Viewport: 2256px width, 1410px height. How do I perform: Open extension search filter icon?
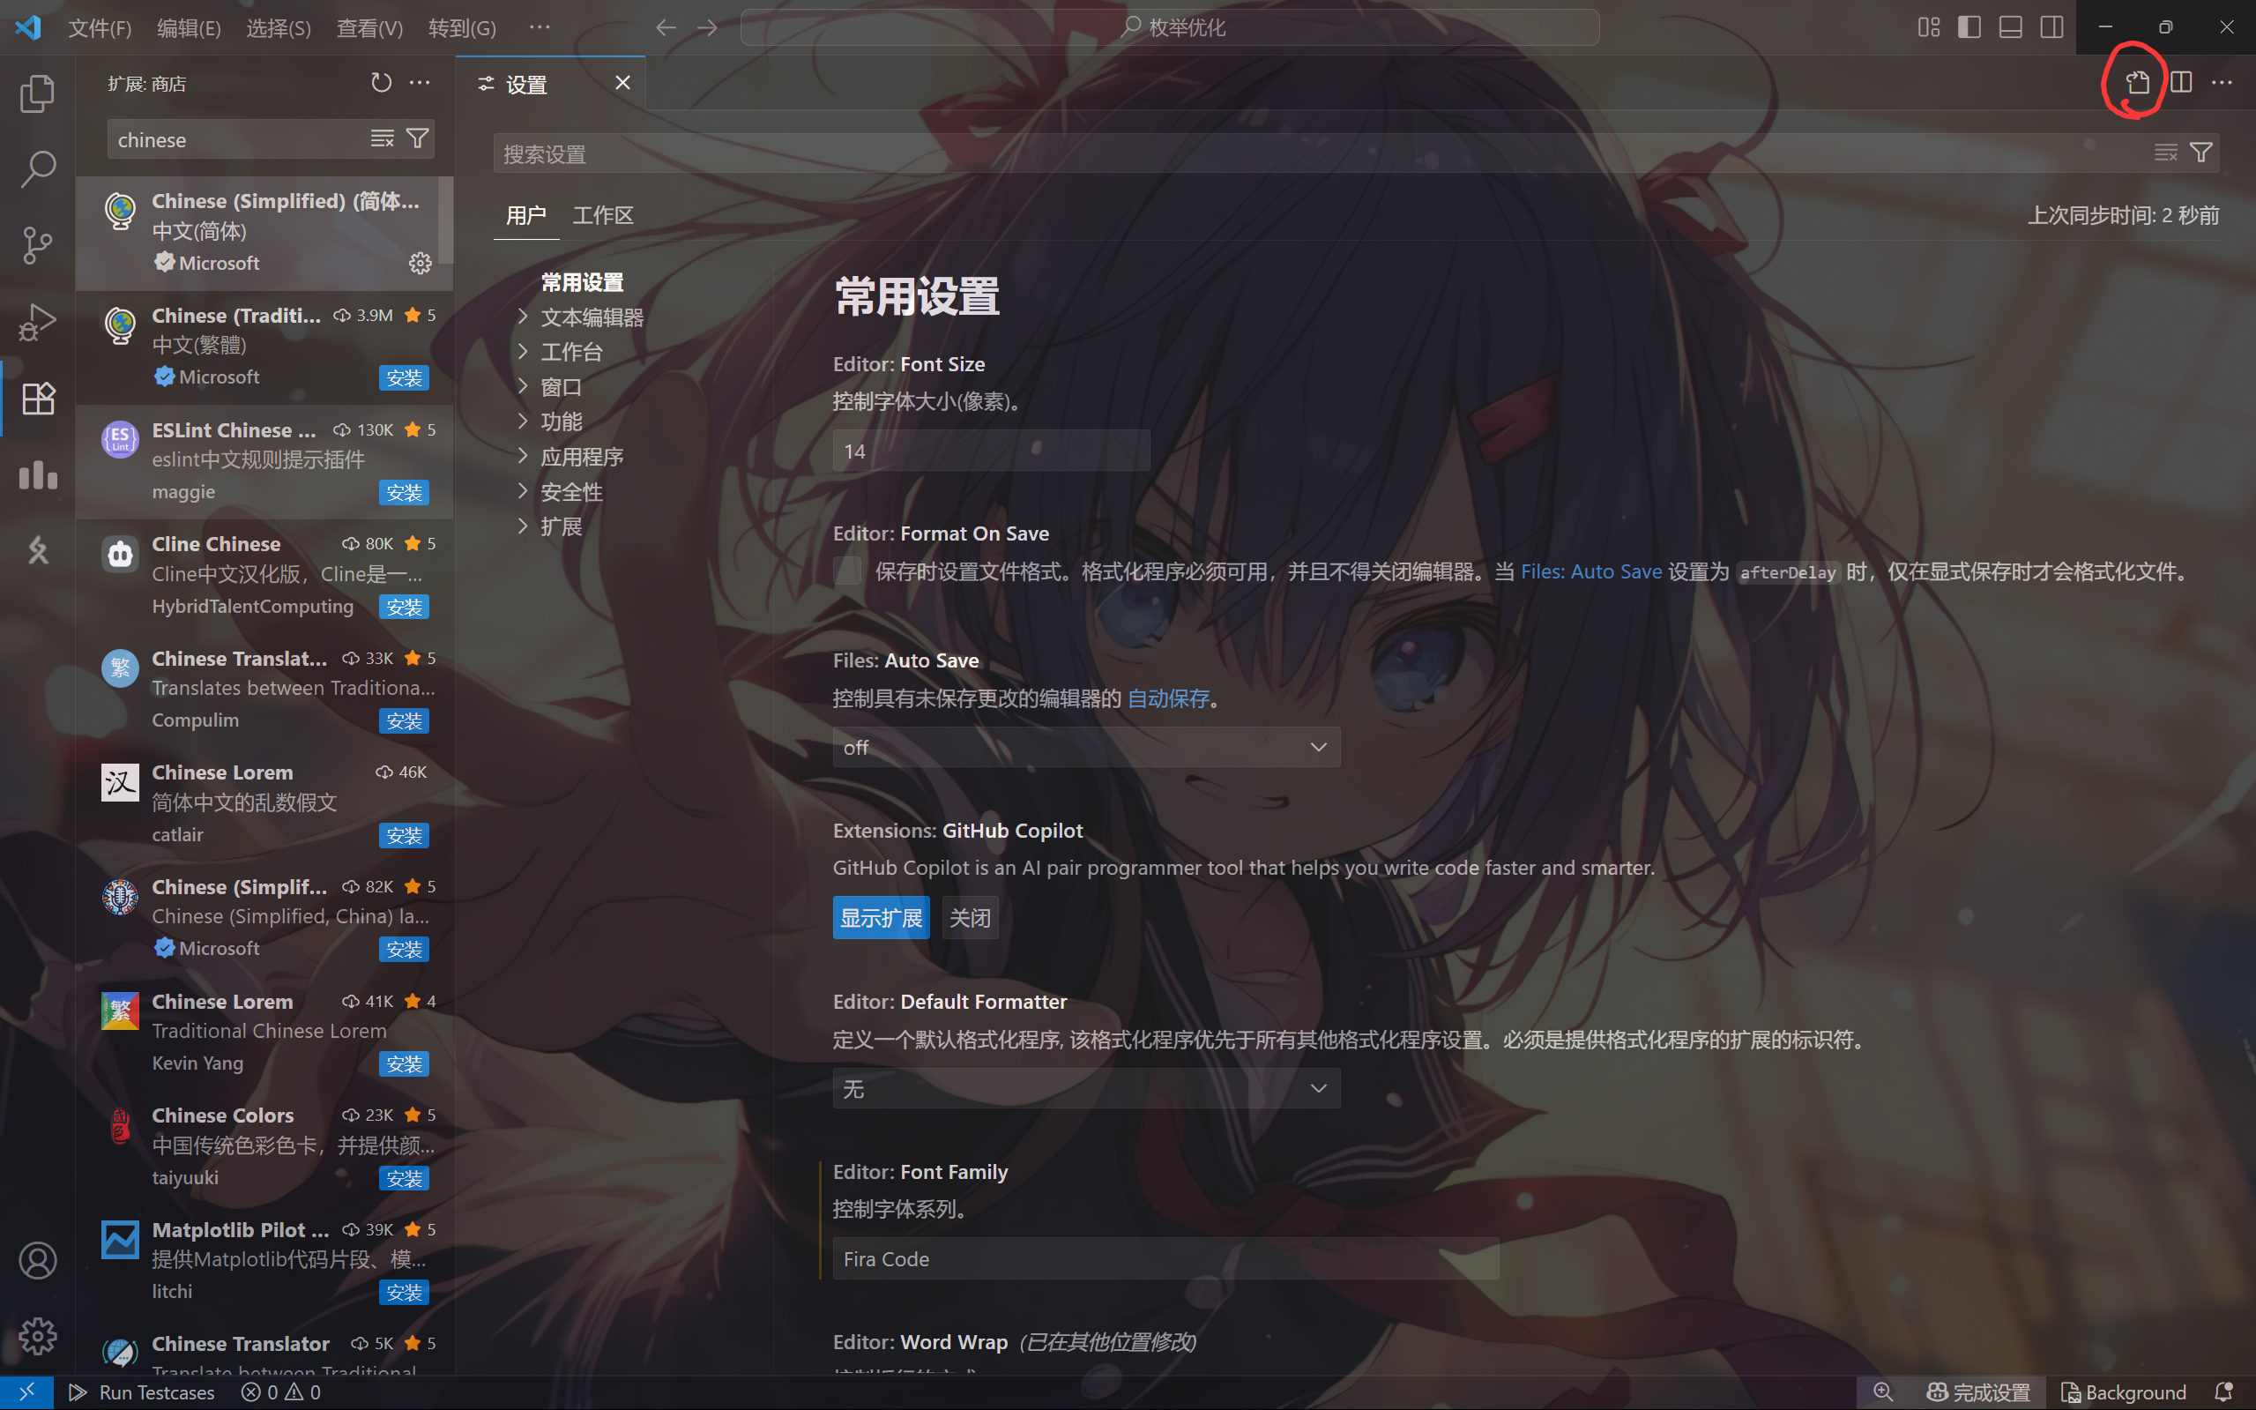(419, 139)
